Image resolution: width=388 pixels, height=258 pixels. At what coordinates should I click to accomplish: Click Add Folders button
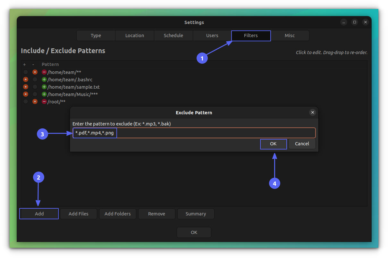pos(118,214)
